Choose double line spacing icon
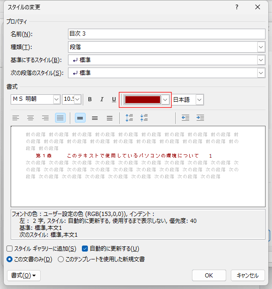The height and width of the screenshot is (289, 272). coord(110,118)
